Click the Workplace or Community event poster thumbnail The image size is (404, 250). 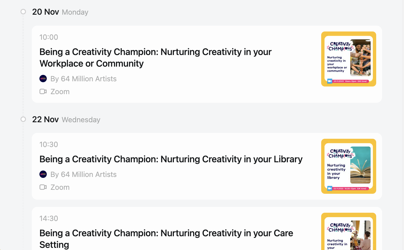click(349, 59)
